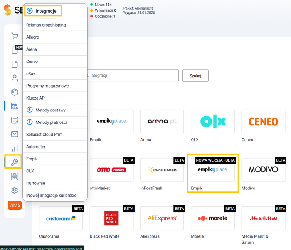Open Hurtownie in the menu

(36, 183)
